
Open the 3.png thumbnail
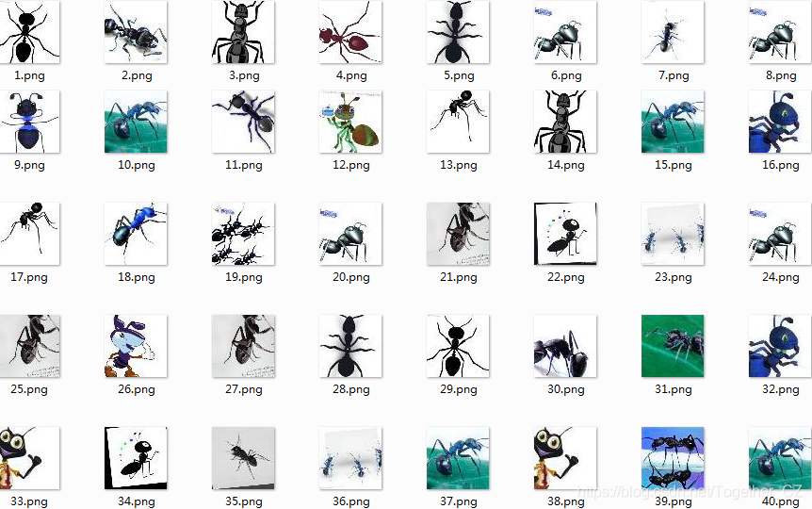tap(243, 32)
